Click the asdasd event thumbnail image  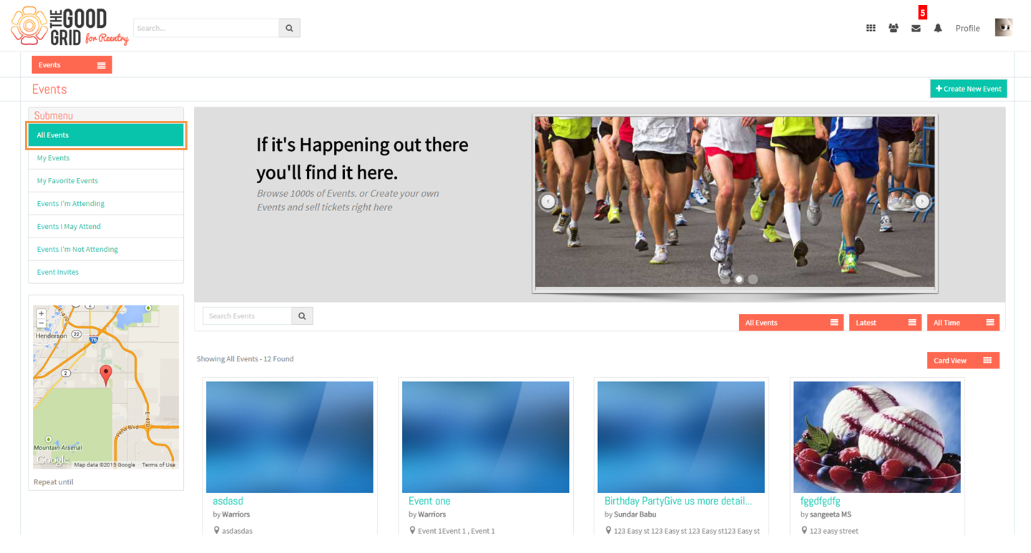(290, 437)
